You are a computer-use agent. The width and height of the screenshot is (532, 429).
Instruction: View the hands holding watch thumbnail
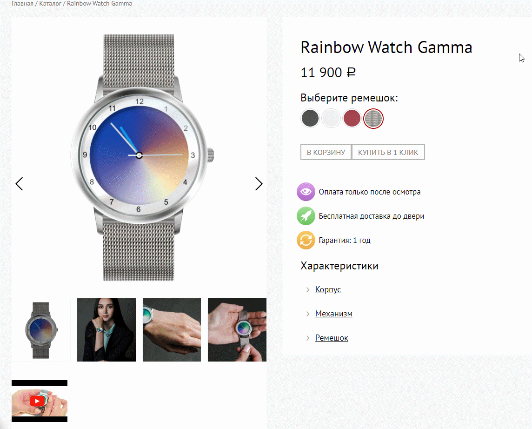click(x=237, y=330)
